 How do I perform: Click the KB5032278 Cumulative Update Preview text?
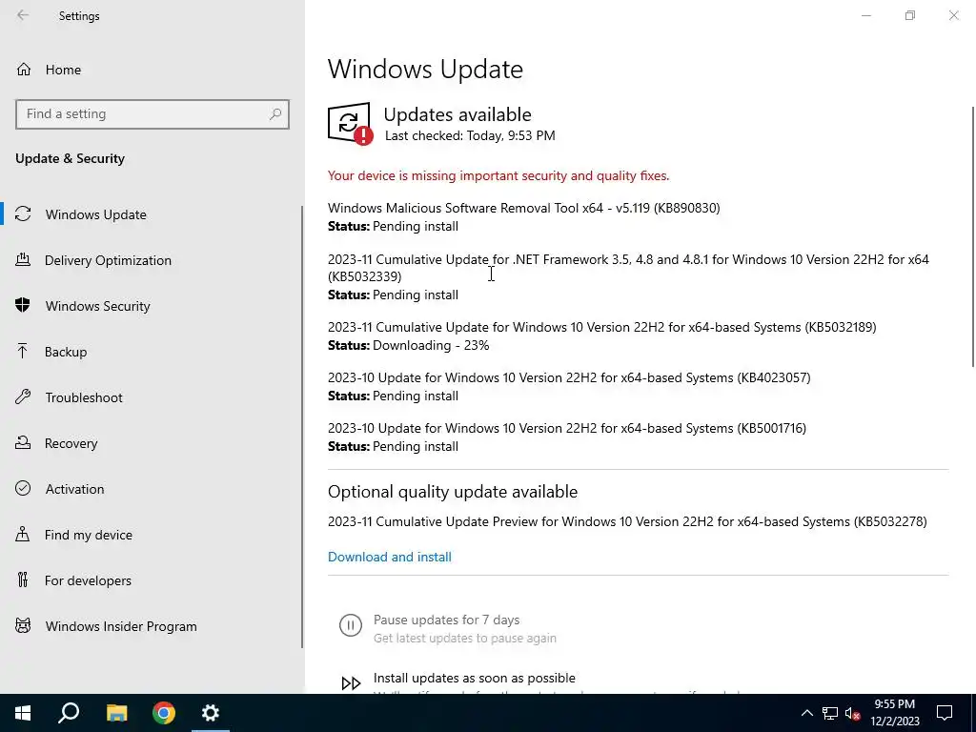pyautogui.click(x=627, y=521)
